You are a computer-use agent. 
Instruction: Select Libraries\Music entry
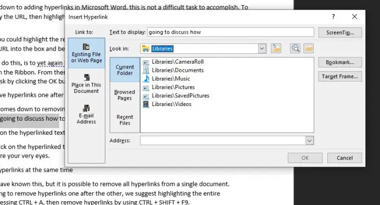[x=171, y=79]
